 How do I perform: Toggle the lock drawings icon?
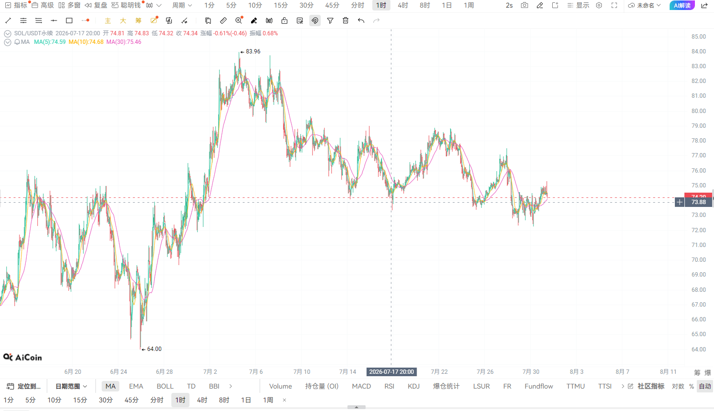pos(284,21)
